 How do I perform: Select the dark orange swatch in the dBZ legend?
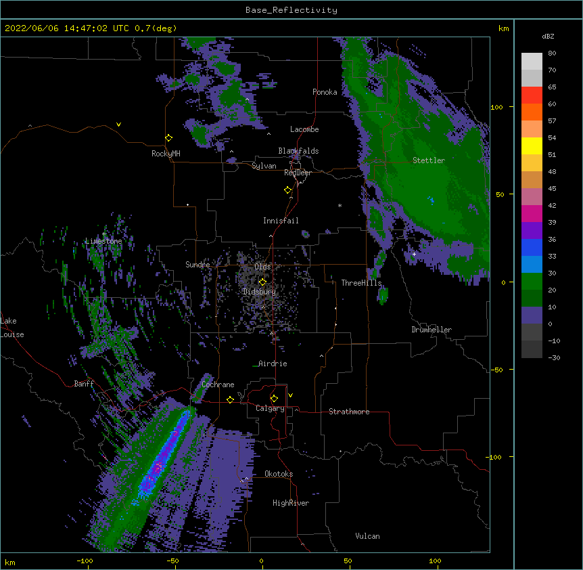pyautogui.click(x=532, y=112)
